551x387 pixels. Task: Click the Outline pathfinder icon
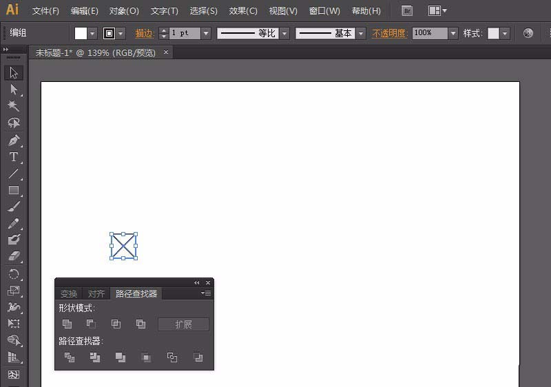[171, 357]
